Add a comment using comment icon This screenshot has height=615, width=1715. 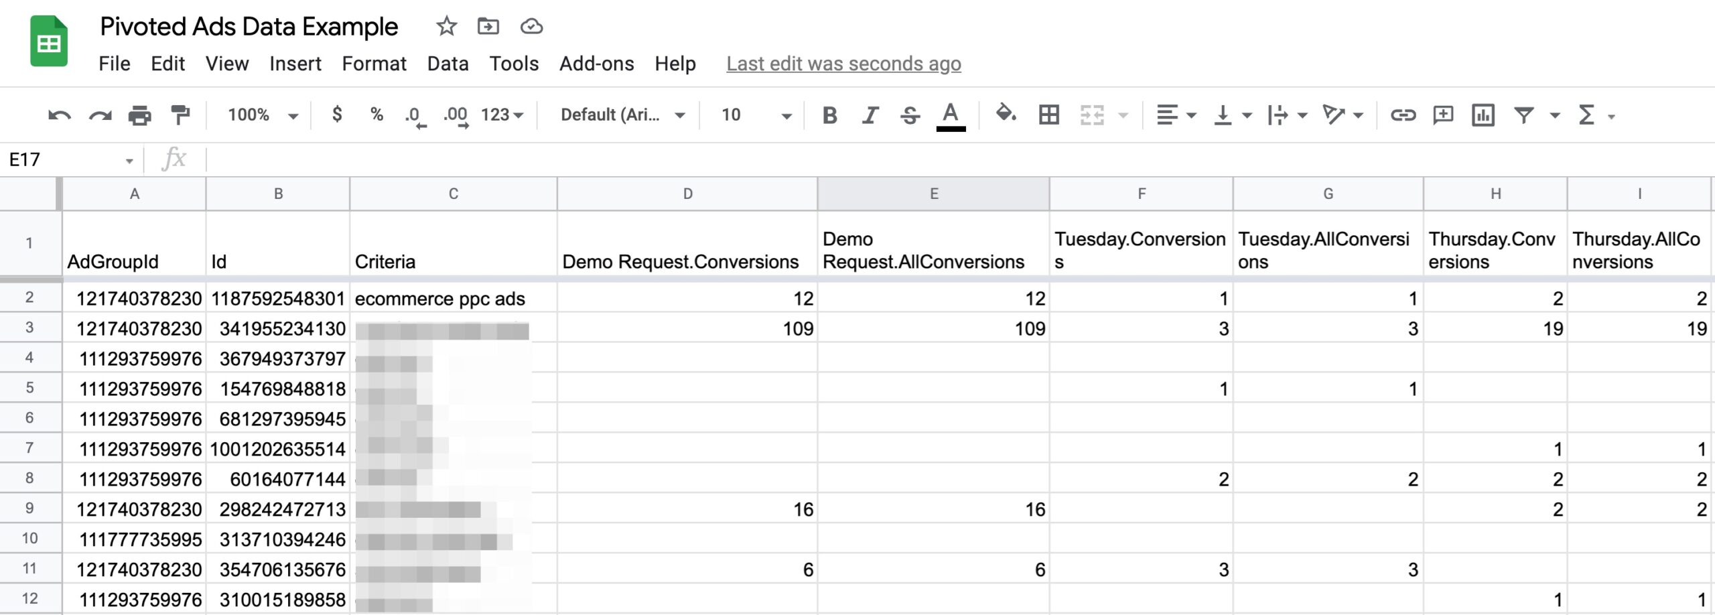click(1442, 115)
